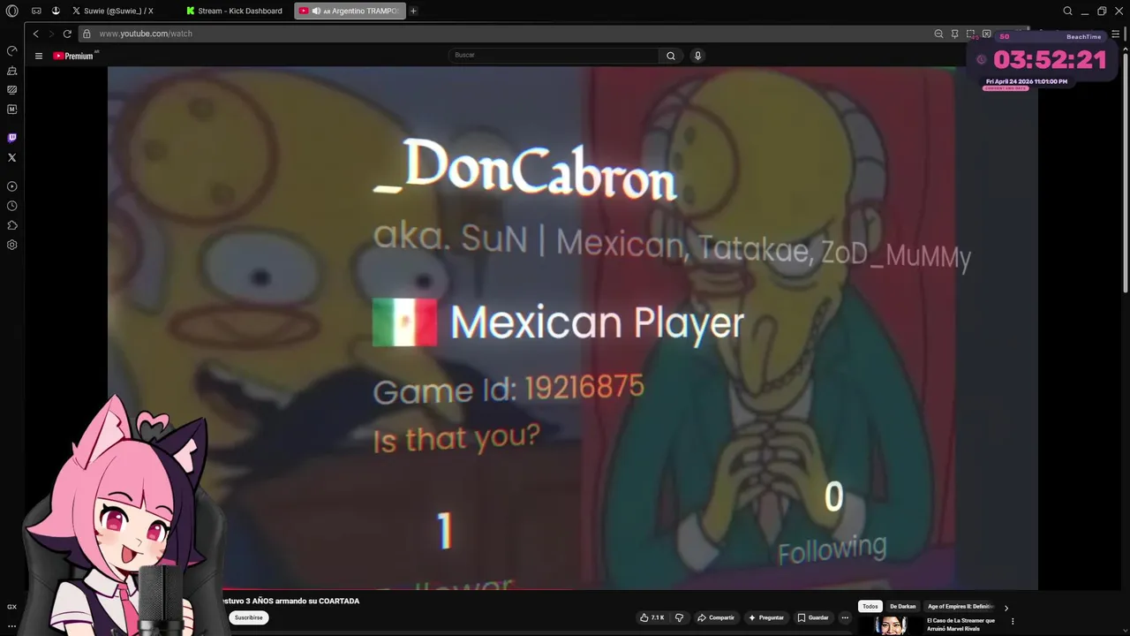Viewport: 1130px width, 636px height.
Task: Submit the YouTube search with the magnifier button
Action: (x=671, y=56)
